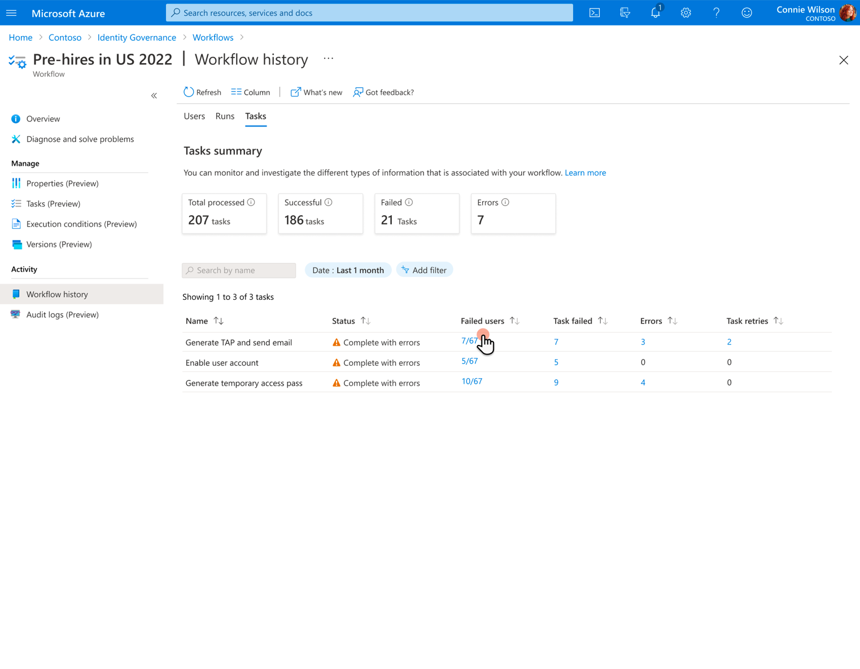Switch to the Runs tab
Screen dimensions: 860x669
tap(225, 116)
